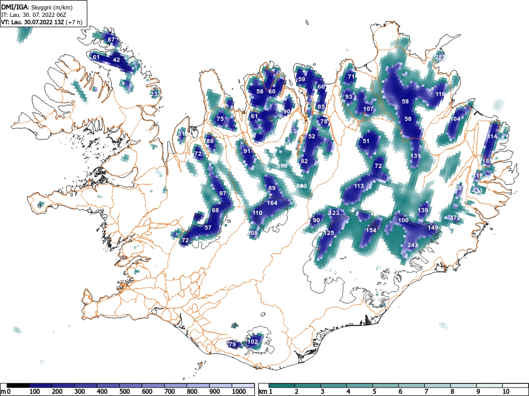Screen dimensions: 529x396
Task: Click the visibility value 57
Action: (208, 228)
